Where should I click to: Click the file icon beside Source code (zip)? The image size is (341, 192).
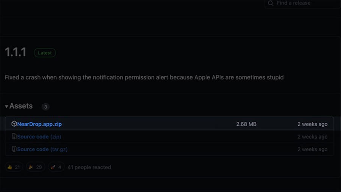14,137
